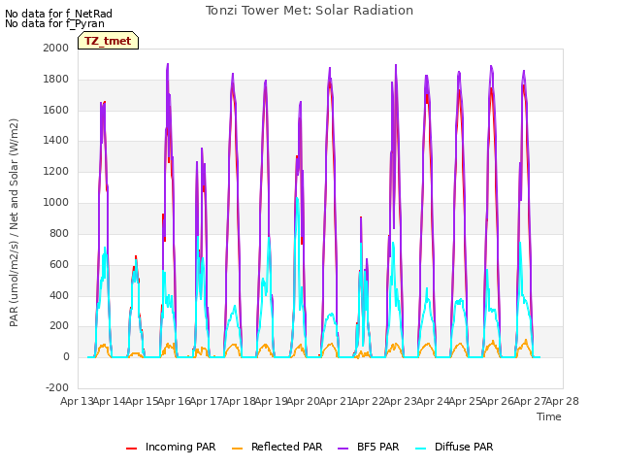Click the Apr 22 x-axis date label

(368, 401)
